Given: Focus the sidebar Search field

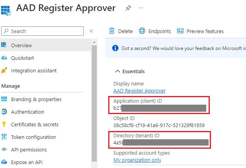Looking at the screenshot, I should coord(45,31).
